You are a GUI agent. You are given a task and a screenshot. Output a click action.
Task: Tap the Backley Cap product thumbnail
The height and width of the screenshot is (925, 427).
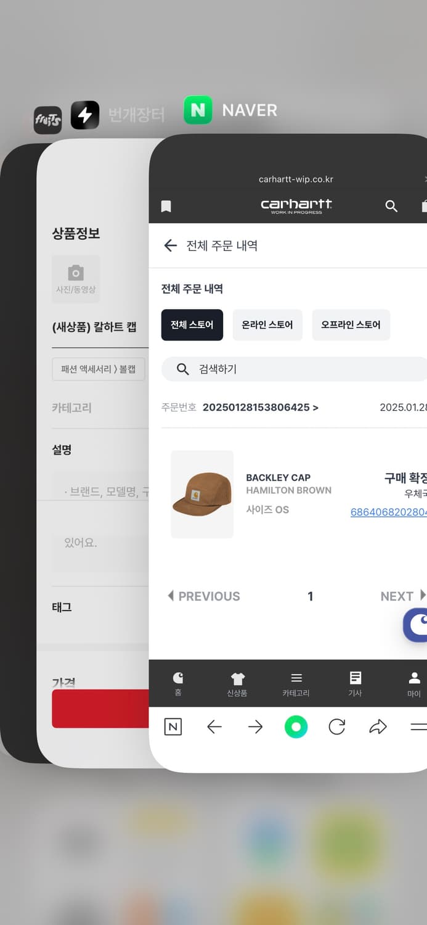pyautogui.click(x=202, y=494)
